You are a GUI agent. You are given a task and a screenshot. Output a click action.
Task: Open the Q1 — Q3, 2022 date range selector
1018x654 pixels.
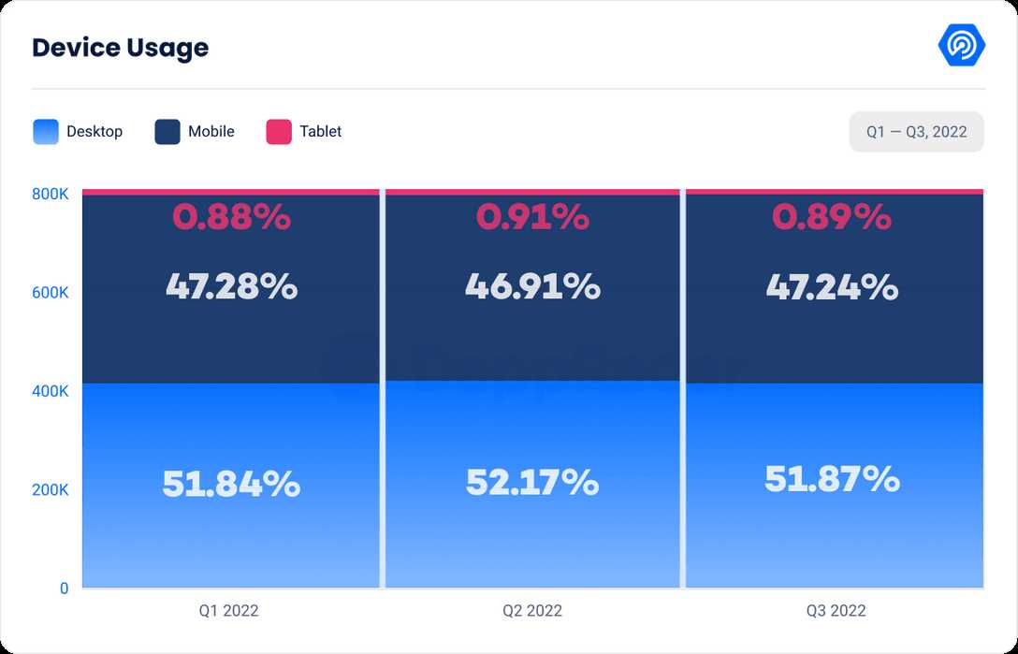click(916, 132)
